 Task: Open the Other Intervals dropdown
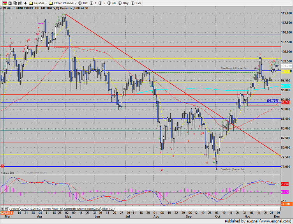tap(62, 3)
